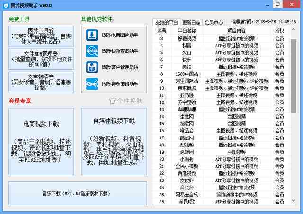Select the 抖音 row
Viewport: 303px width, 214px height.
221,46
